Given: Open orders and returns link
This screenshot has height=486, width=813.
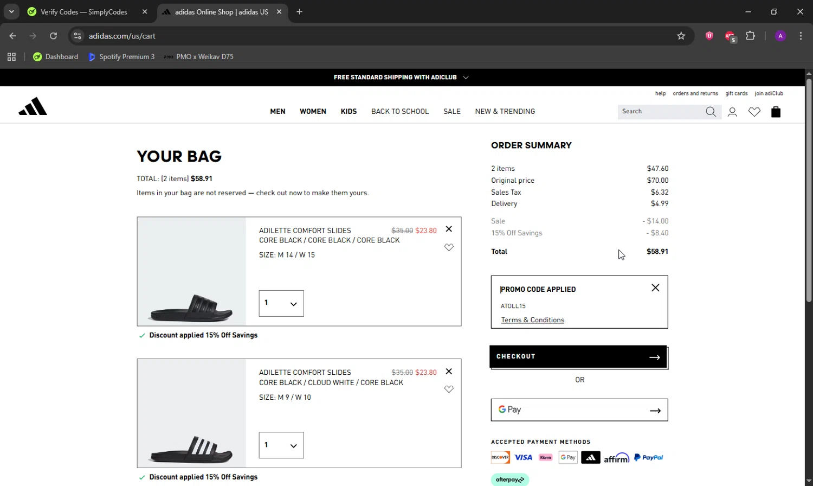Looking at the screenshot, I should point(695,93).
